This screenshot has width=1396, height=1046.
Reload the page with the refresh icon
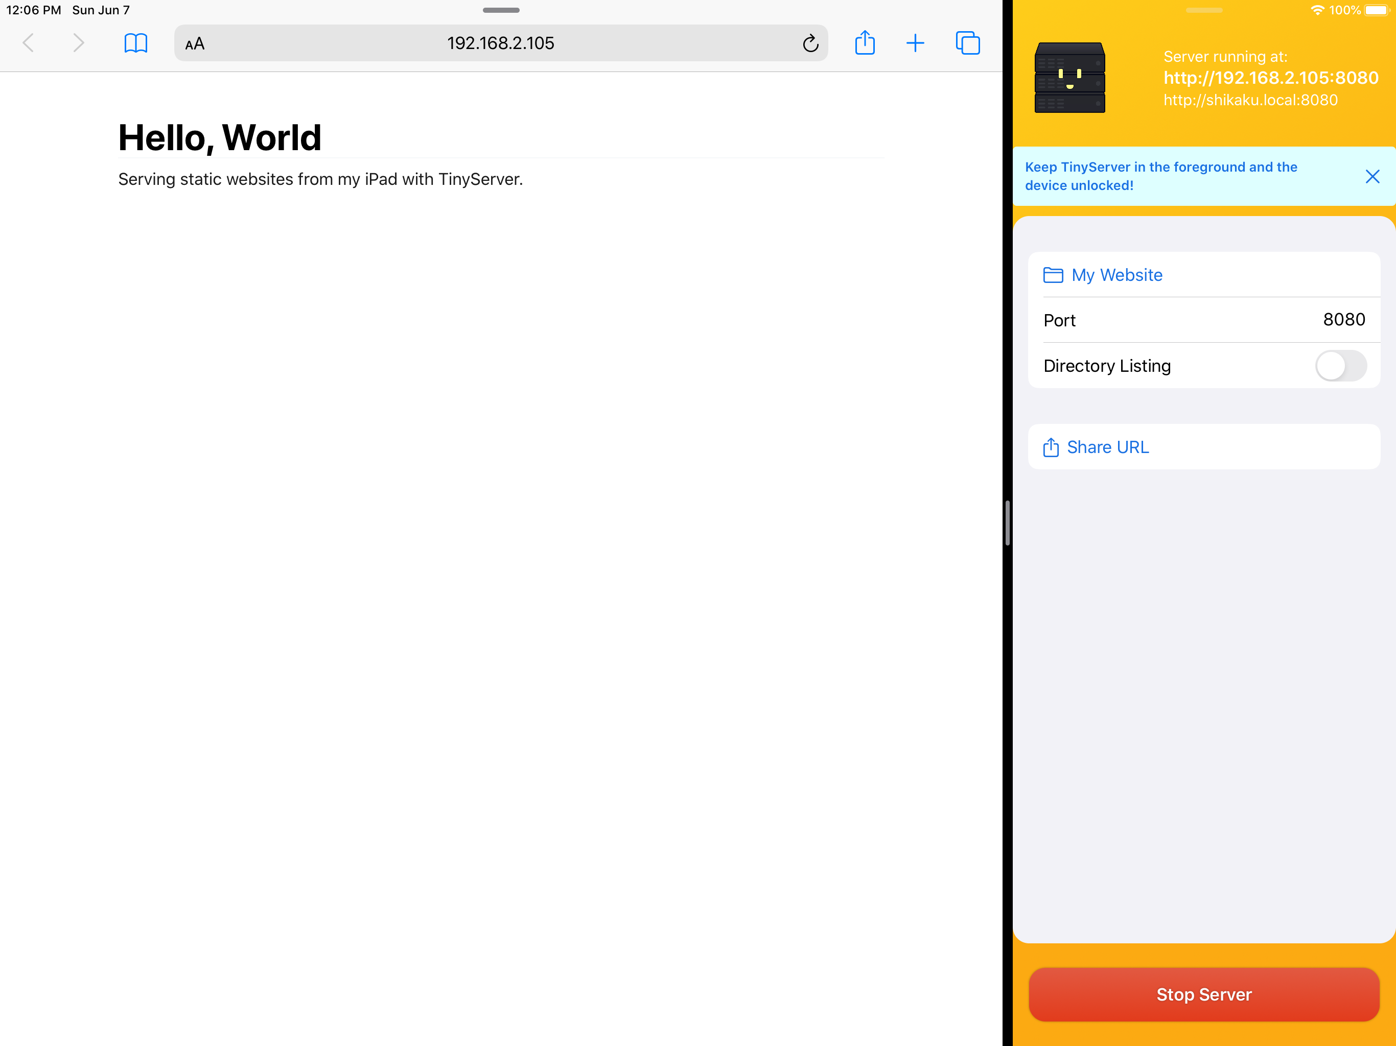coord(810,43)
